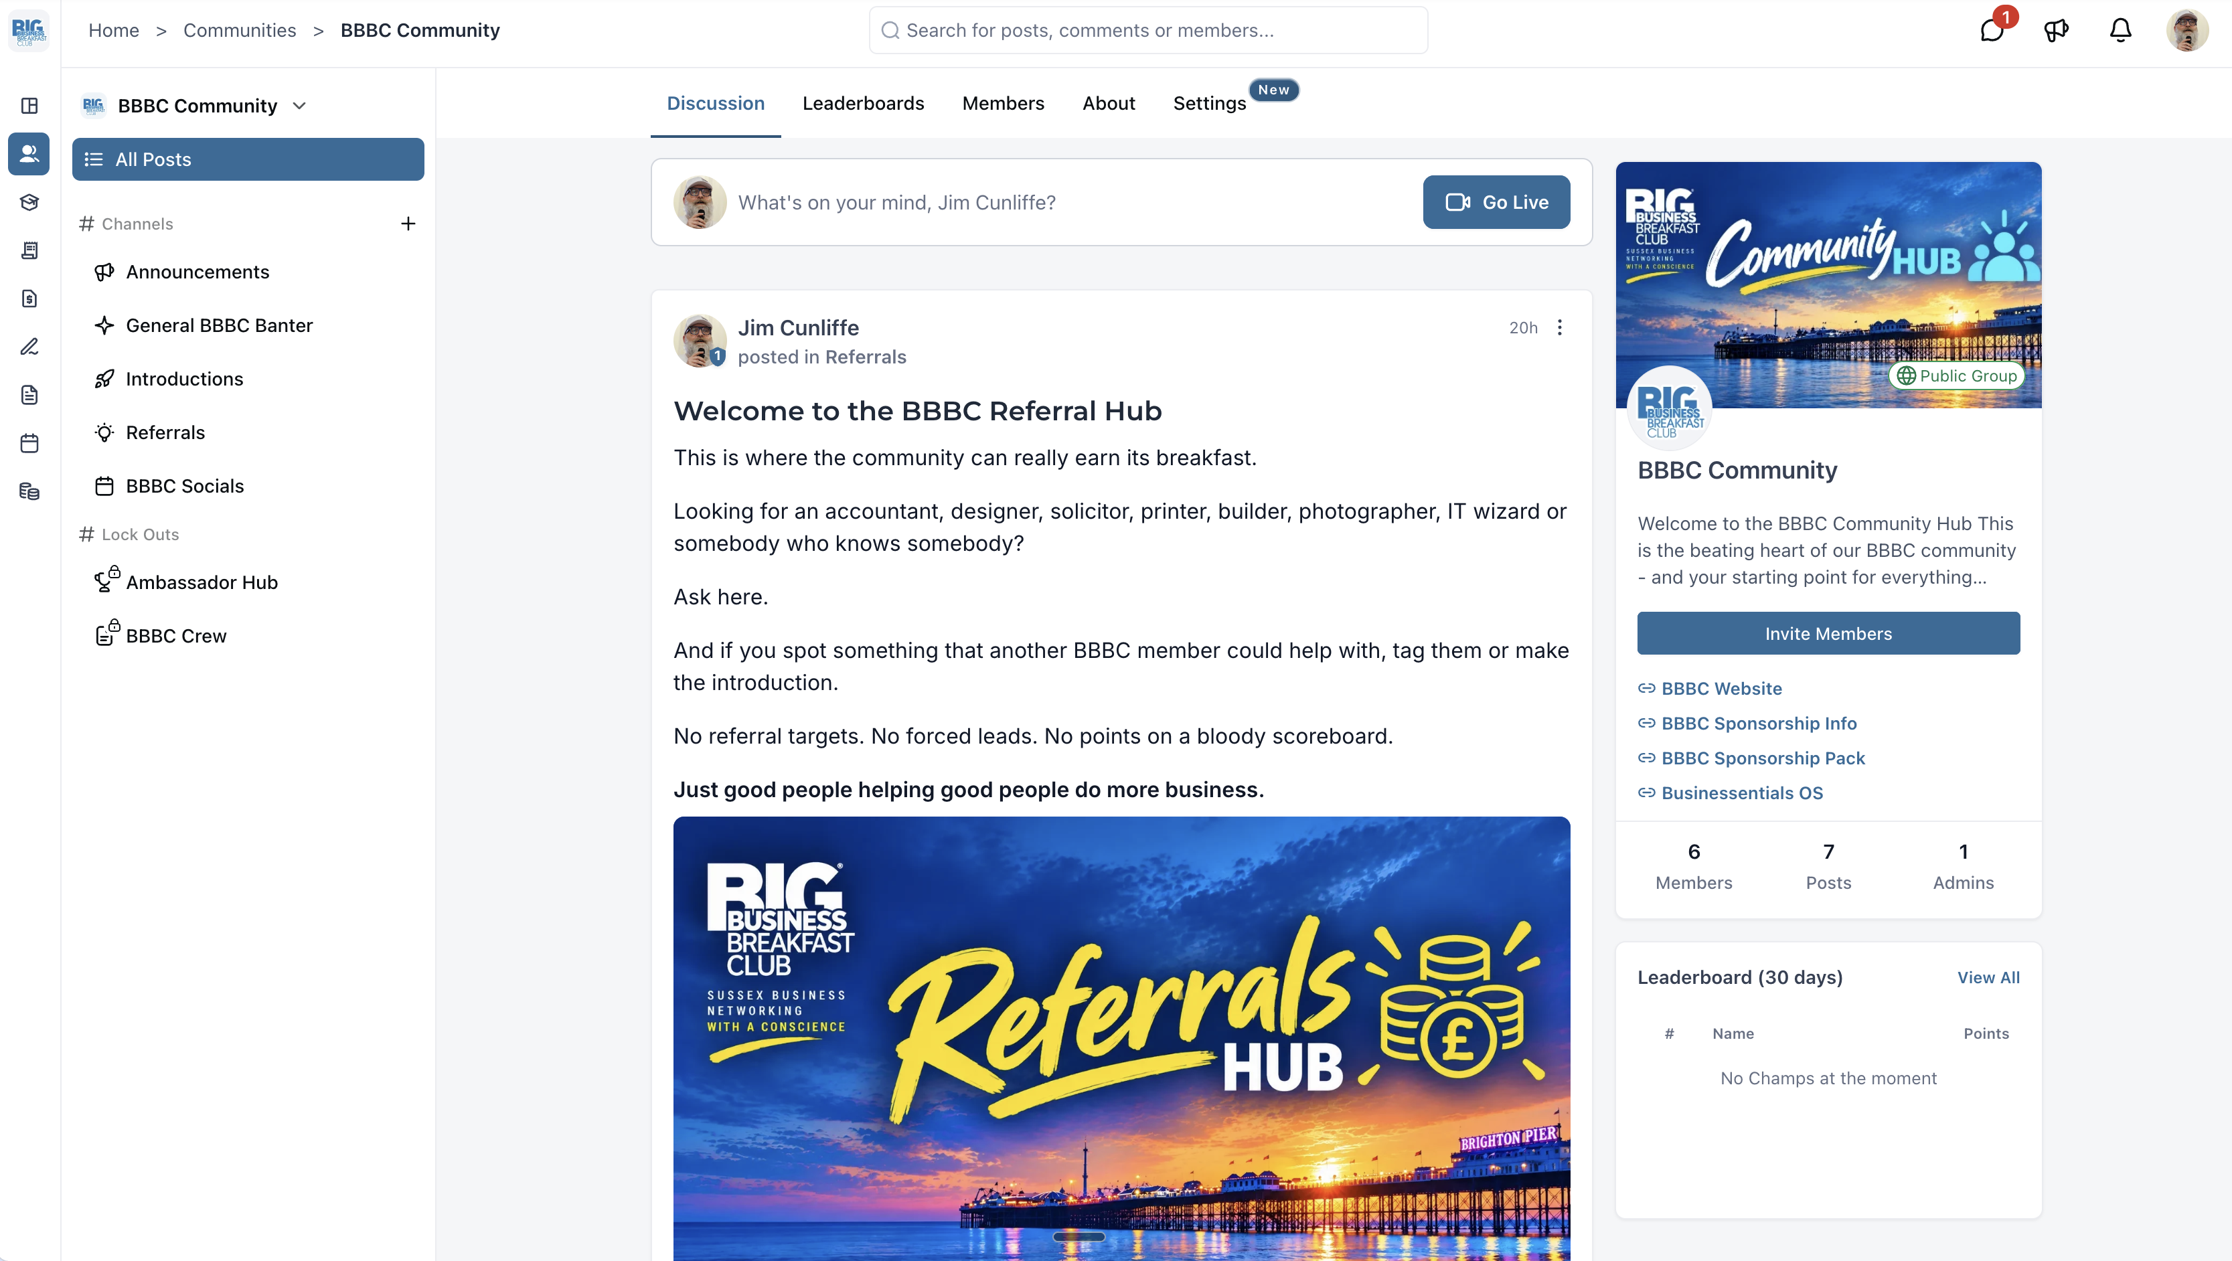Expand the BBBC Community switcher chevron
The image size is (2232, 1261).
(x=299, y=106)
